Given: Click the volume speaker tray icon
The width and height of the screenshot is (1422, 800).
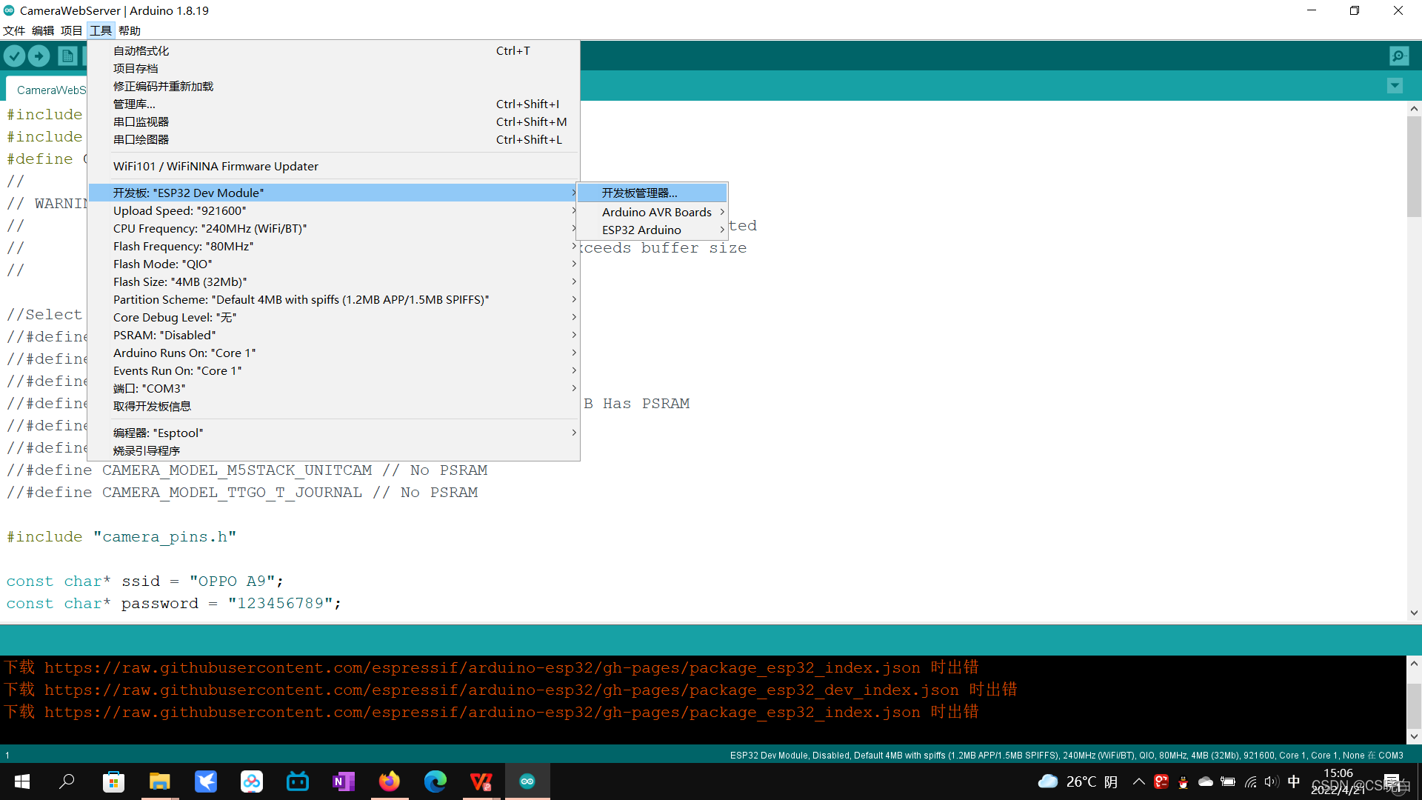Looking at the screenshot, I should point(1272,781).
